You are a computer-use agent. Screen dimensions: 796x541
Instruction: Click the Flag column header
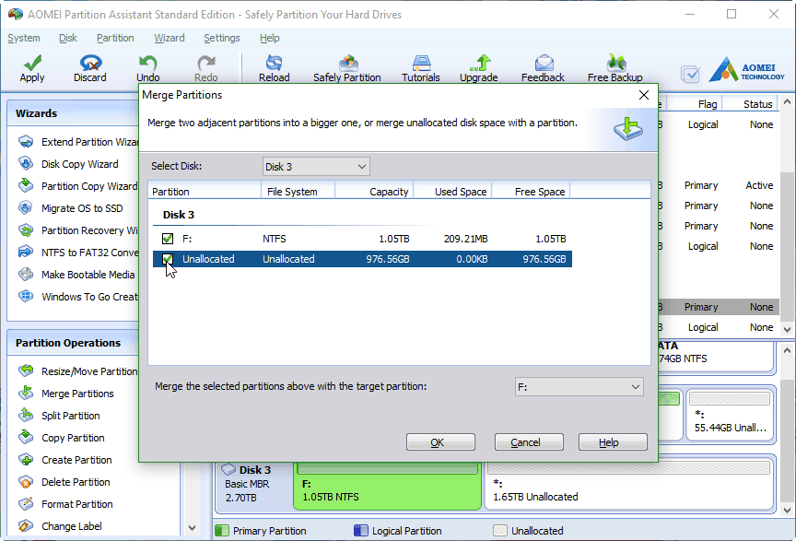[x=694, y=104]
